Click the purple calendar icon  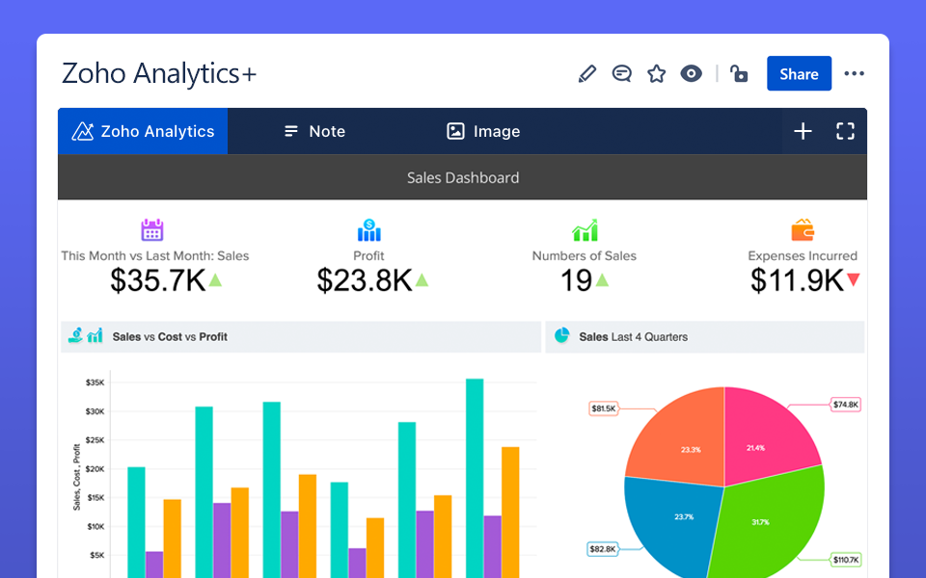click(152, 229)
